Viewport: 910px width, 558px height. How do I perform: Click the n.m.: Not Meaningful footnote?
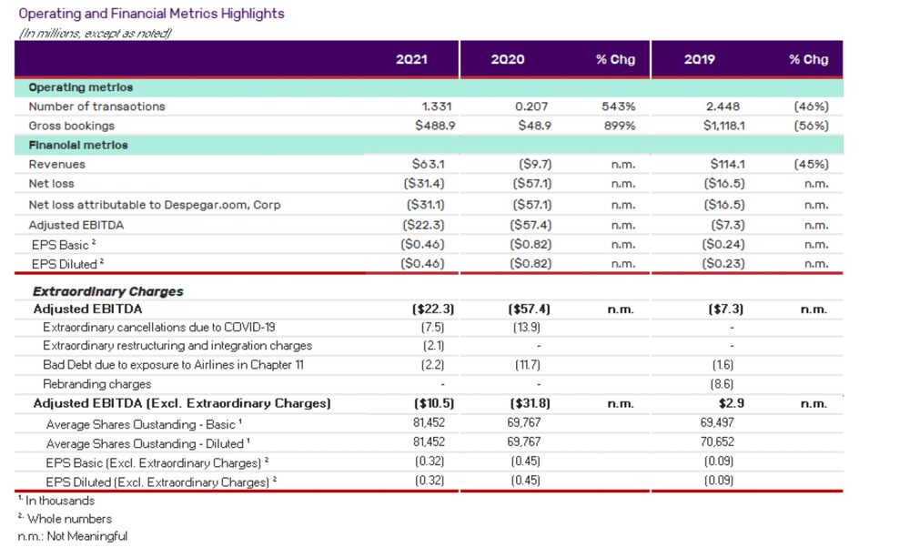tap(73, 536)
